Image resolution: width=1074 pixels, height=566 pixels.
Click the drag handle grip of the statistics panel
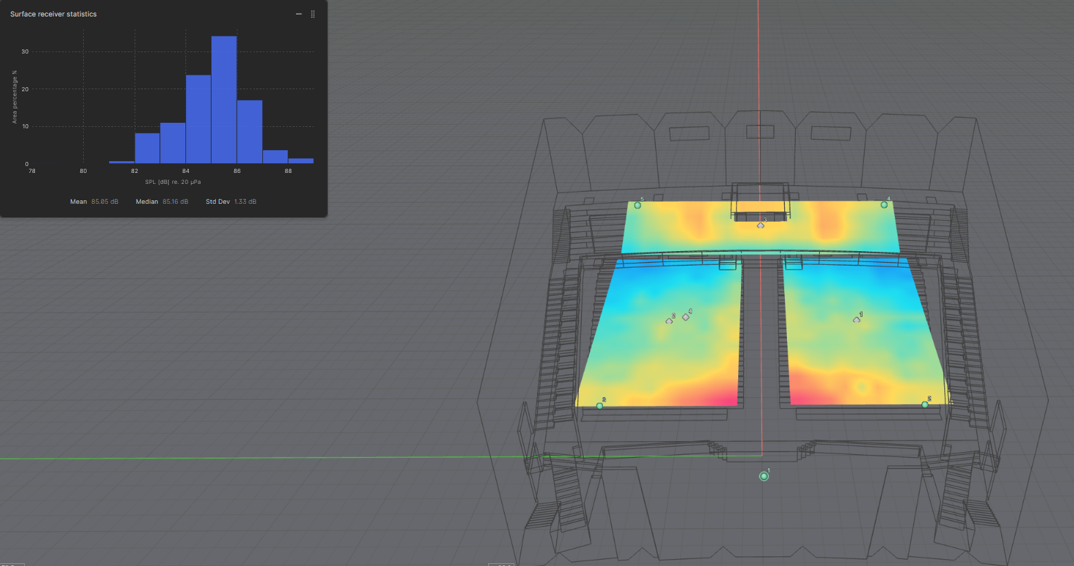coord(313,14)
